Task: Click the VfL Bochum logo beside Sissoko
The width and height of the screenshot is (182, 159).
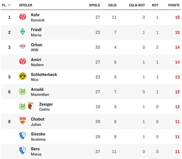Action: (23, 135)
